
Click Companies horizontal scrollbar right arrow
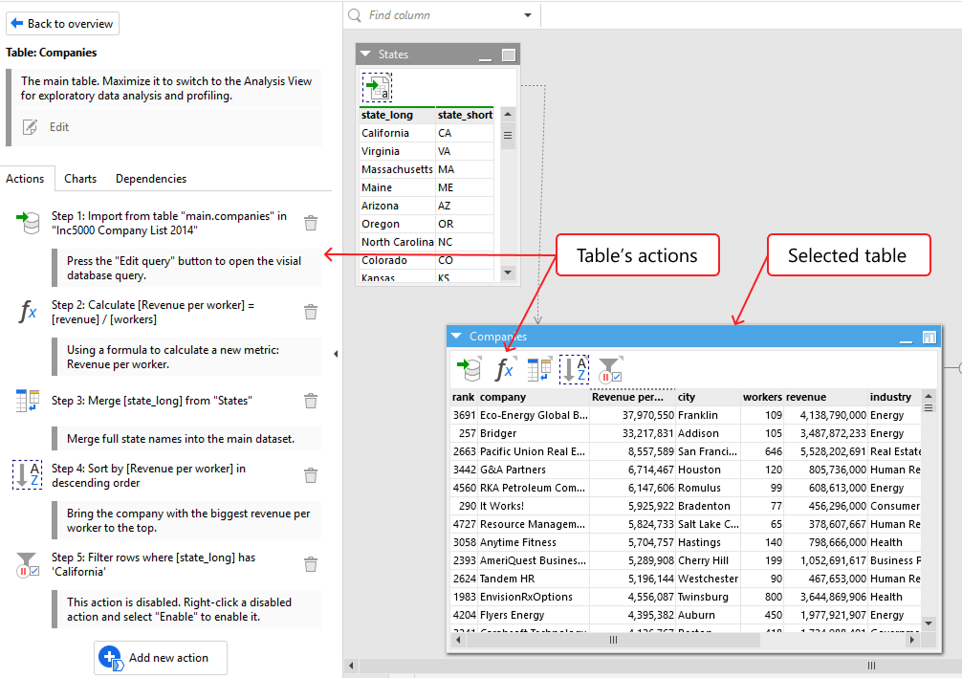911,640
